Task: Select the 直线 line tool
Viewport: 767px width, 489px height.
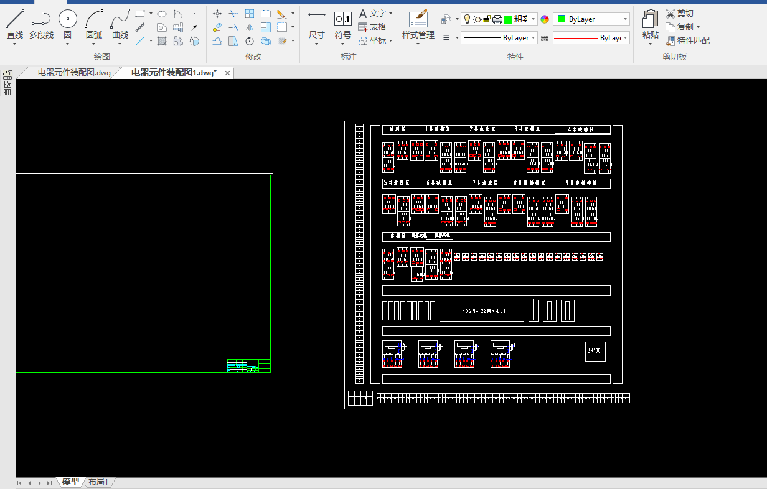Action: 14,25
